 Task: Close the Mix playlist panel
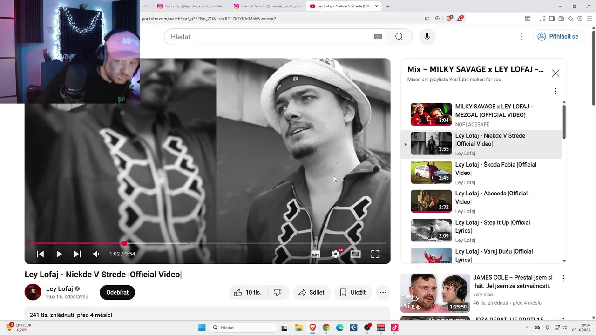click(555, 73)
